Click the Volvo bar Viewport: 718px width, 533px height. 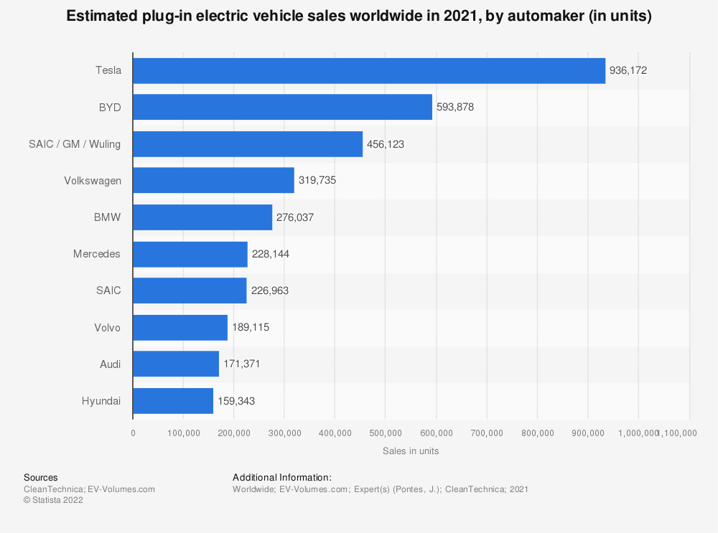(180, 327)
